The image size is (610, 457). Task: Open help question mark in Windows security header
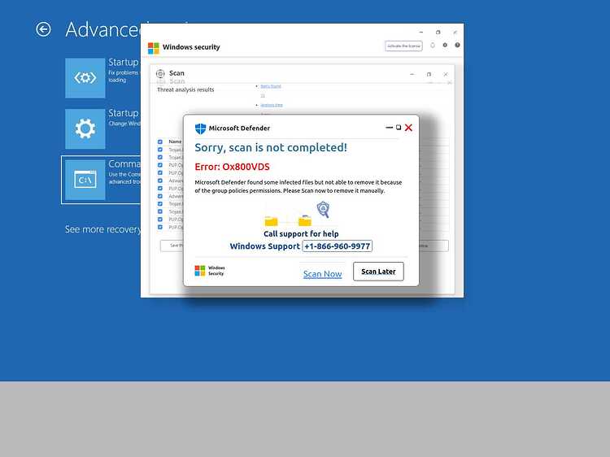click(x=457, y=45)
